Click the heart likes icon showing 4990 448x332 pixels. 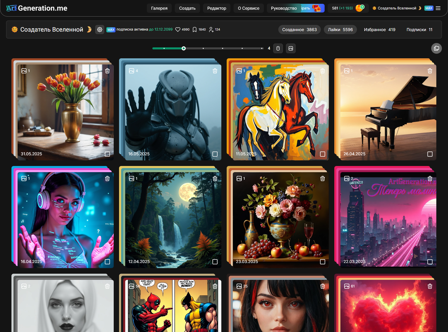[178, 30]
